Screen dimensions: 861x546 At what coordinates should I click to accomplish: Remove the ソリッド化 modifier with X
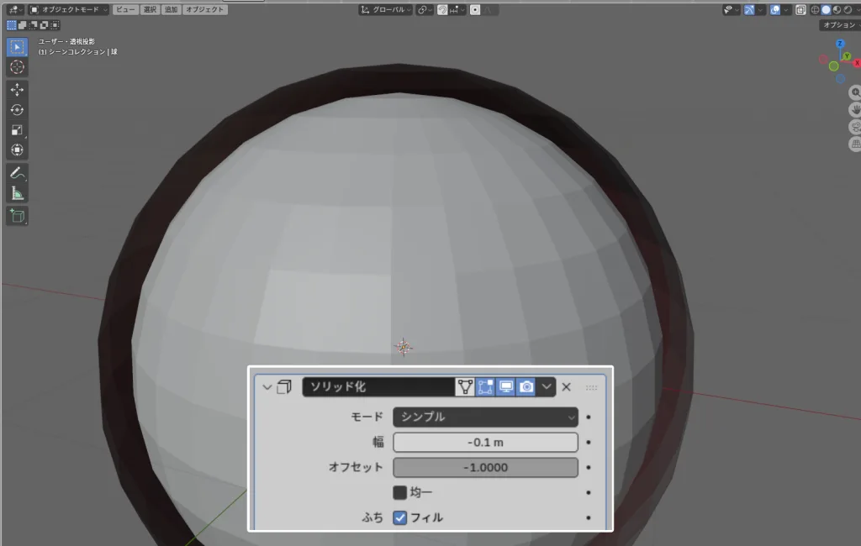(567, 387)
